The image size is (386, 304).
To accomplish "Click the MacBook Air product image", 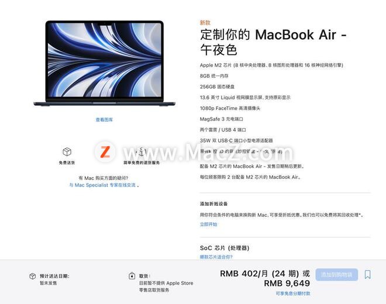I will [104, 64].
